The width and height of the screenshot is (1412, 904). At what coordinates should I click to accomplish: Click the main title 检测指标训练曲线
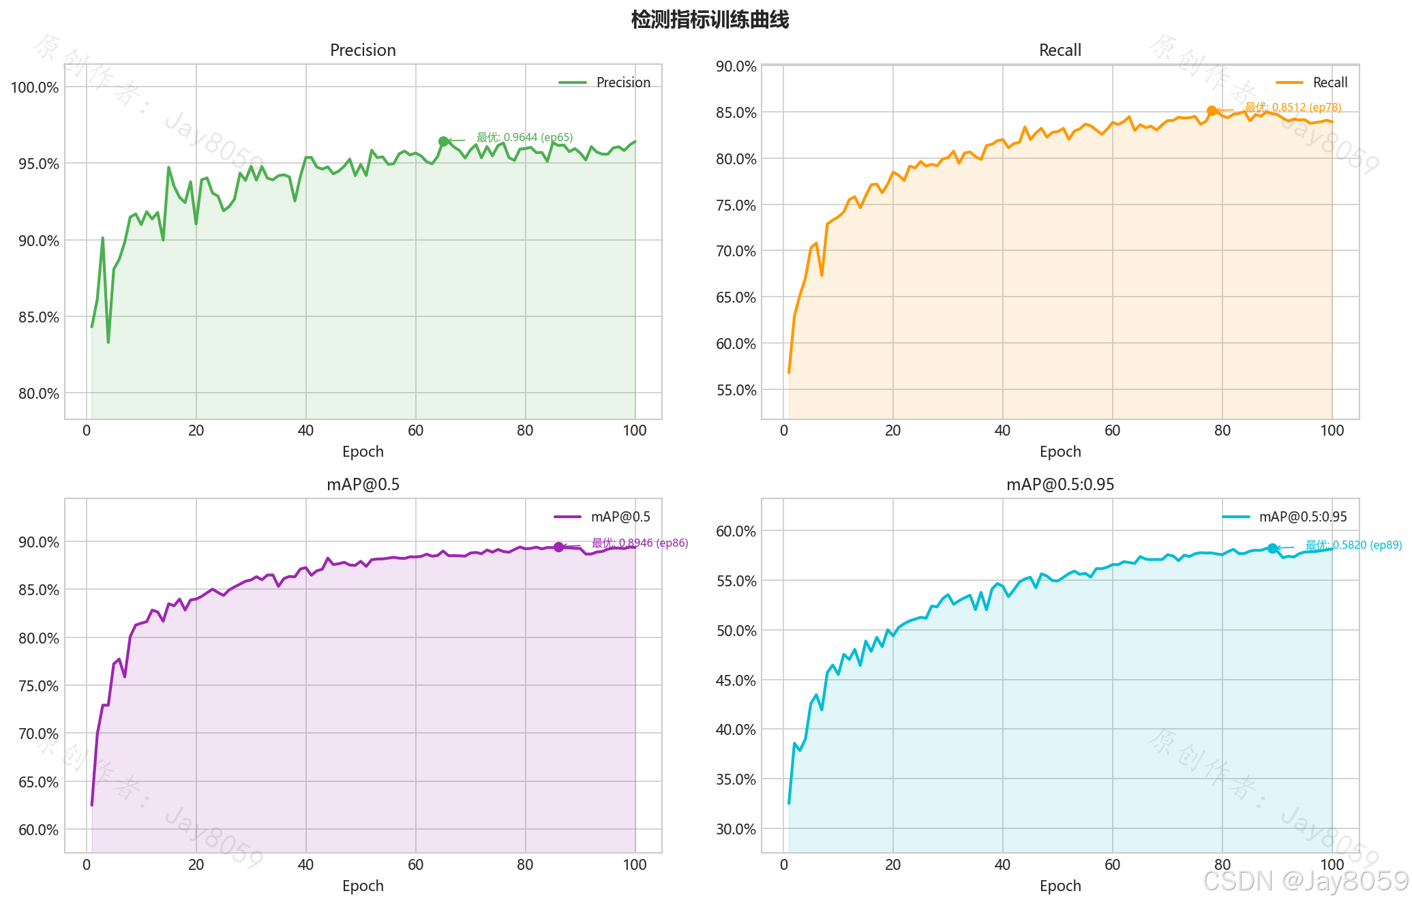point(710,20)
